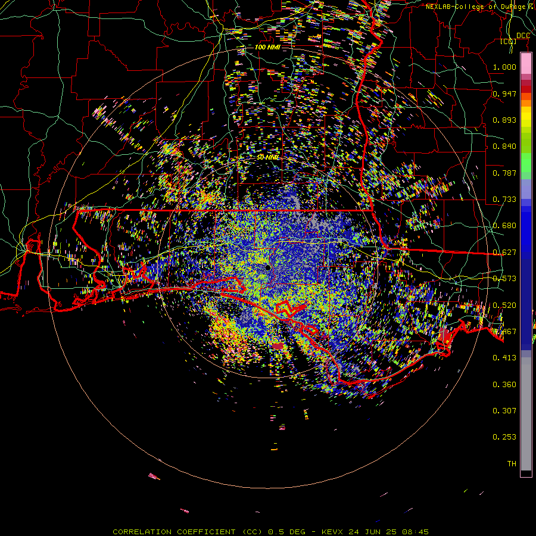Pick the large gray segment of the color bar
The image size is (536, 536).
(x=526, y=414)
